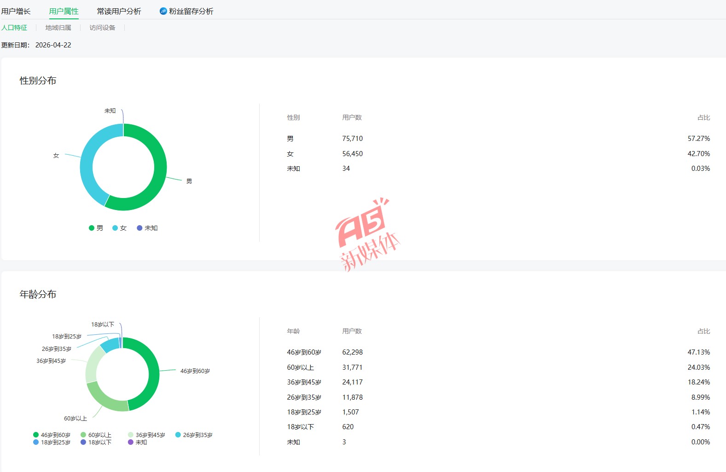
Task: Toggle 未知 legend dot in gender chart
Action: (x=139, y=228)
